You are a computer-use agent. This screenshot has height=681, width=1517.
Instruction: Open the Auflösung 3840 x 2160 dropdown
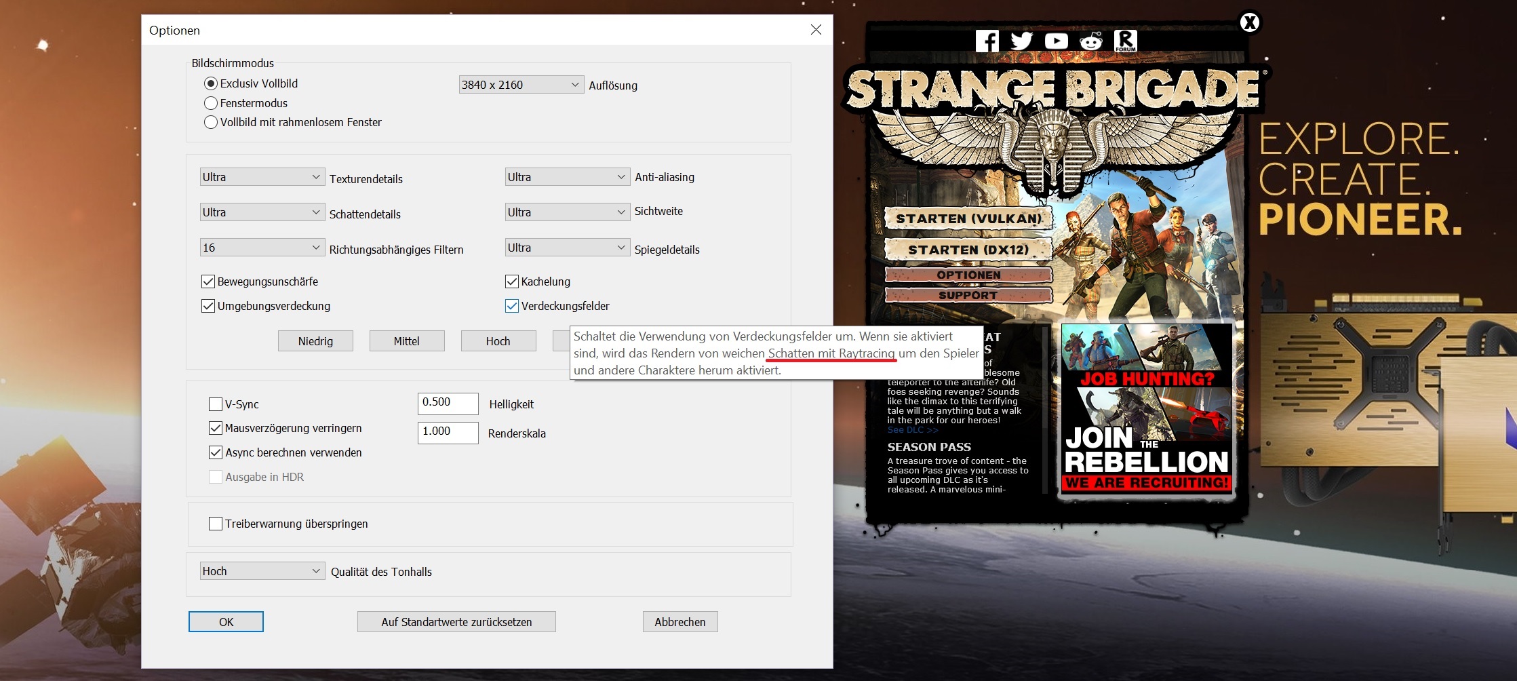point(521,85)
